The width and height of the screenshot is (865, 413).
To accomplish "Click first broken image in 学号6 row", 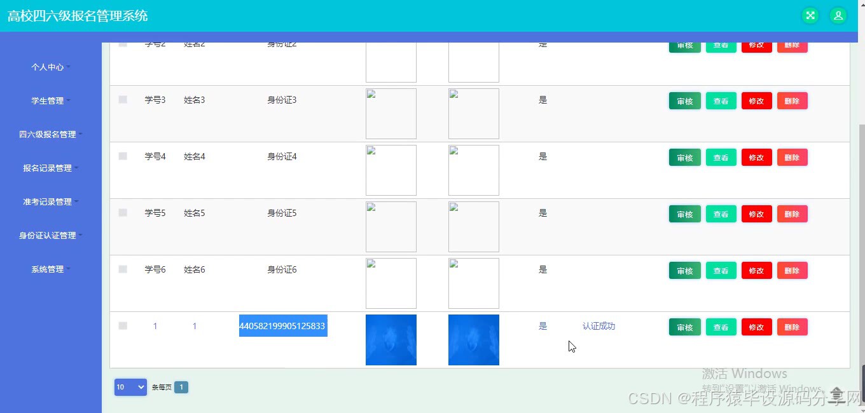I will pyautogui.click(x=391, y=283).
